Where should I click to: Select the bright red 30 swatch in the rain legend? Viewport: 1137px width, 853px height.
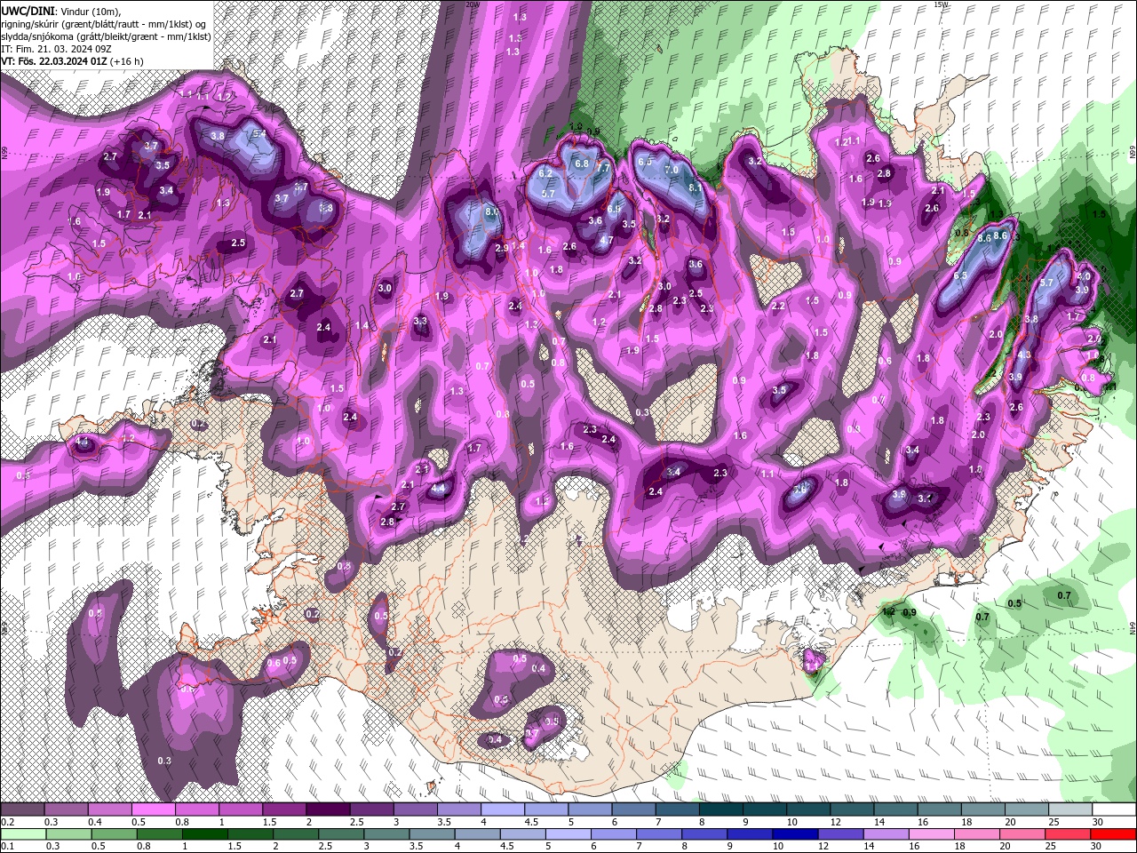[1113, 834]
